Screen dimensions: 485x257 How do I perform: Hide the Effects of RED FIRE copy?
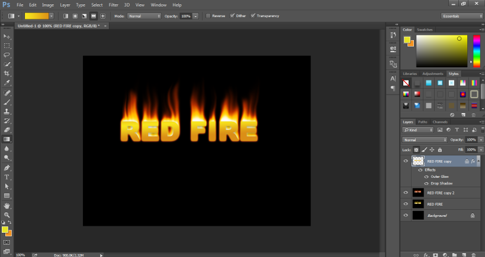pos(420,170)
